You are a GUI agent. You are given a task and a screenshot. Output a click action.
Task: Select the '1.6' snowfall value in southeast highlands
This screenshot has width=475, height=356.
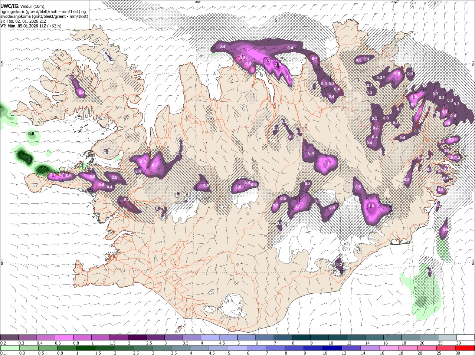click(x=371, y=206)
